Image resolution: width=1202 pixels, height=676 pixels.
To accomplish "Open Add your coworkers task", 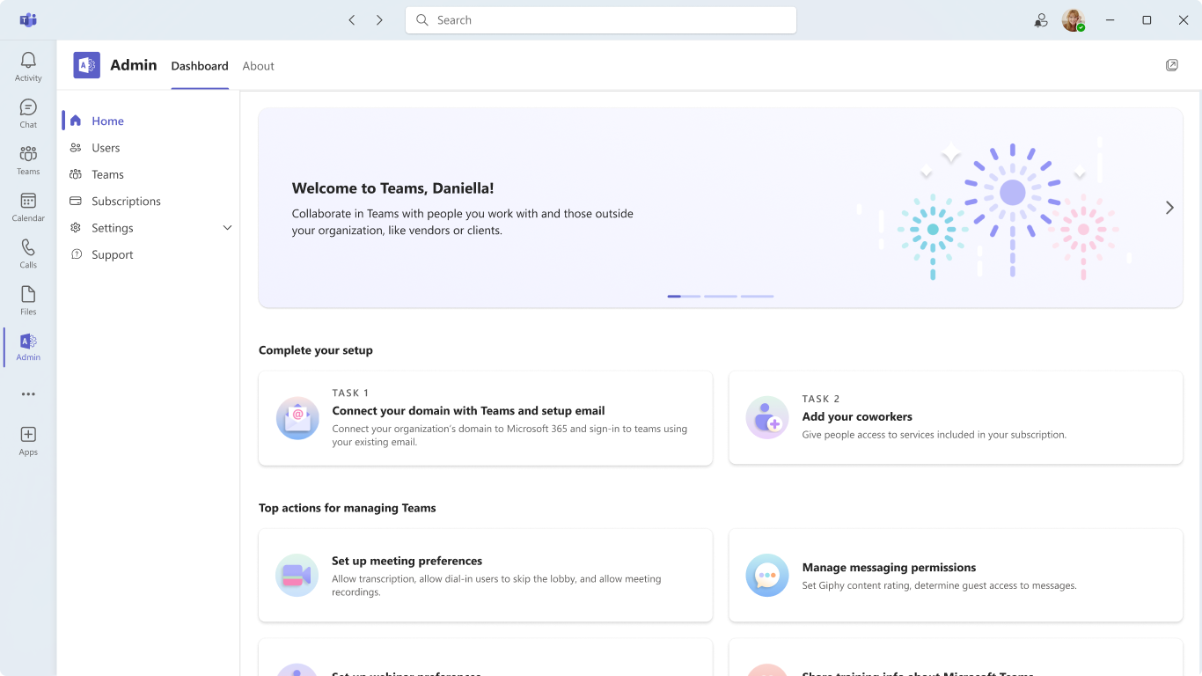I will [956, 418].
